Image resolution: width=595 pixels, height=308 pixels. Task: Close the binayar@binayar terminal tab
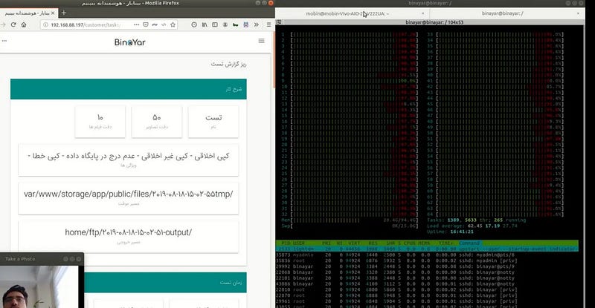(578, 13)
